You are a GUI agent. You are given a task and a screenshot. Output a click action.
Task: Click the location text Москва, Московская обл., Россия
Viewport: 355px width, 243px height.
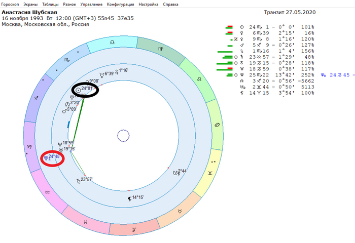pyautogui.click(x=45, y=24)
